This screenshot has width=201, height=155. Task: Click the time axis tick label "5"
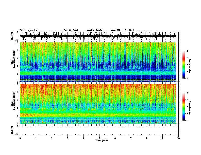(x=99, y=138)
